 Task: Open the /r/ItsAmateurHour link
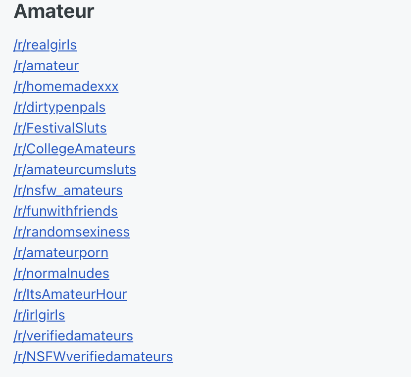[x=70, y=294]
